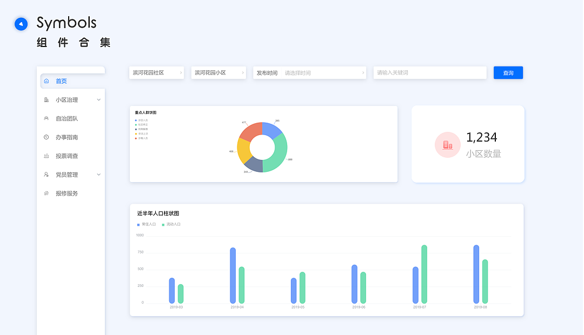Expand the 小区治理 submenu chevron
This screenshot has width=584, height=335.
(x=99, y=100)
